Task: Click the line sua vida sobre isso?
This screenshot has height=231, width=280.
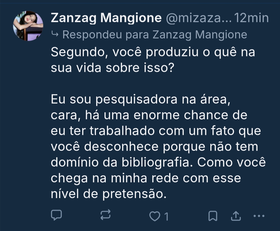Action: tap(112, 68)
